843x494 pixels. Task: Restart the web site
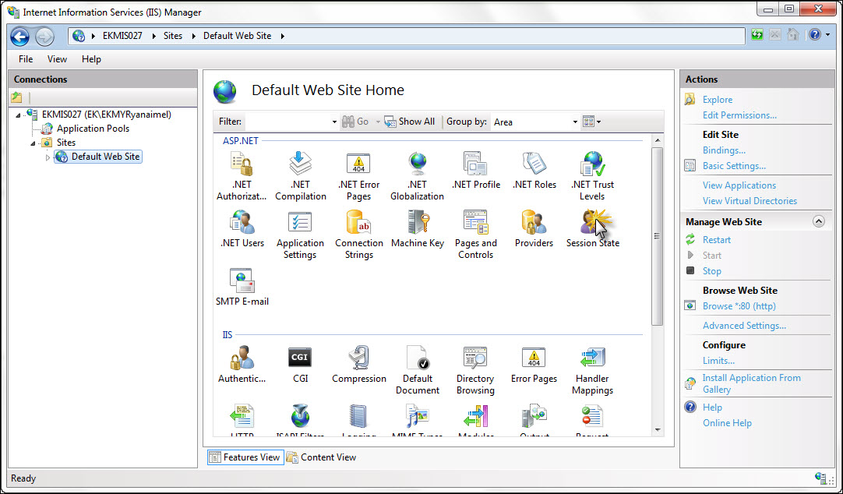(717, 240)
